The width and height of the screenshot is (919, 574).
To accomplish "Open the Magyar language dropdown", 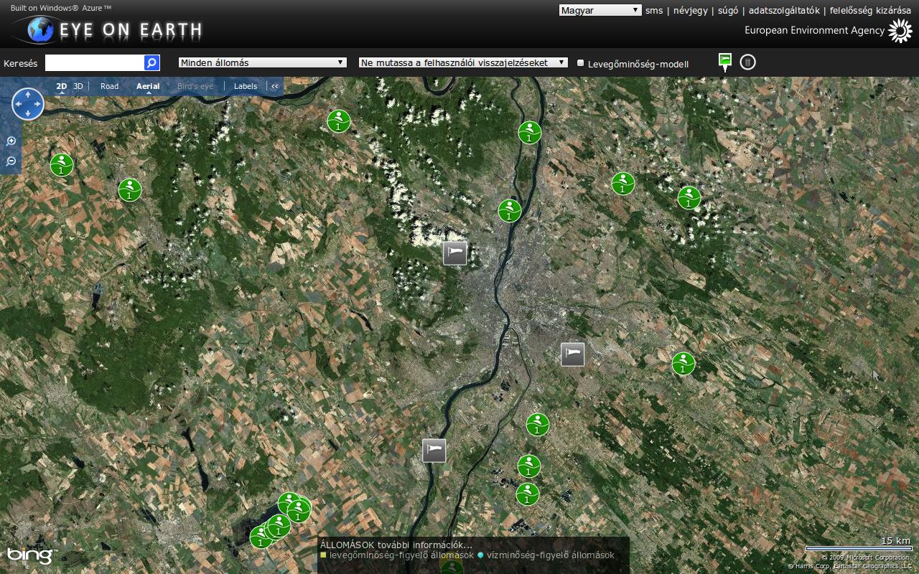I will pos(600,10).
